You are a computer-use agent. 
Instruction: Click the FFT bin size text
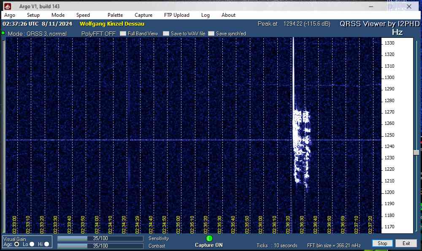point(334,246)
